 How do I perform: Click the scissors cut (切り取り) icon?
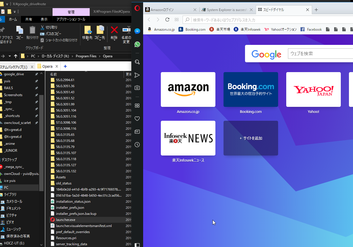(x=42, y=27)
